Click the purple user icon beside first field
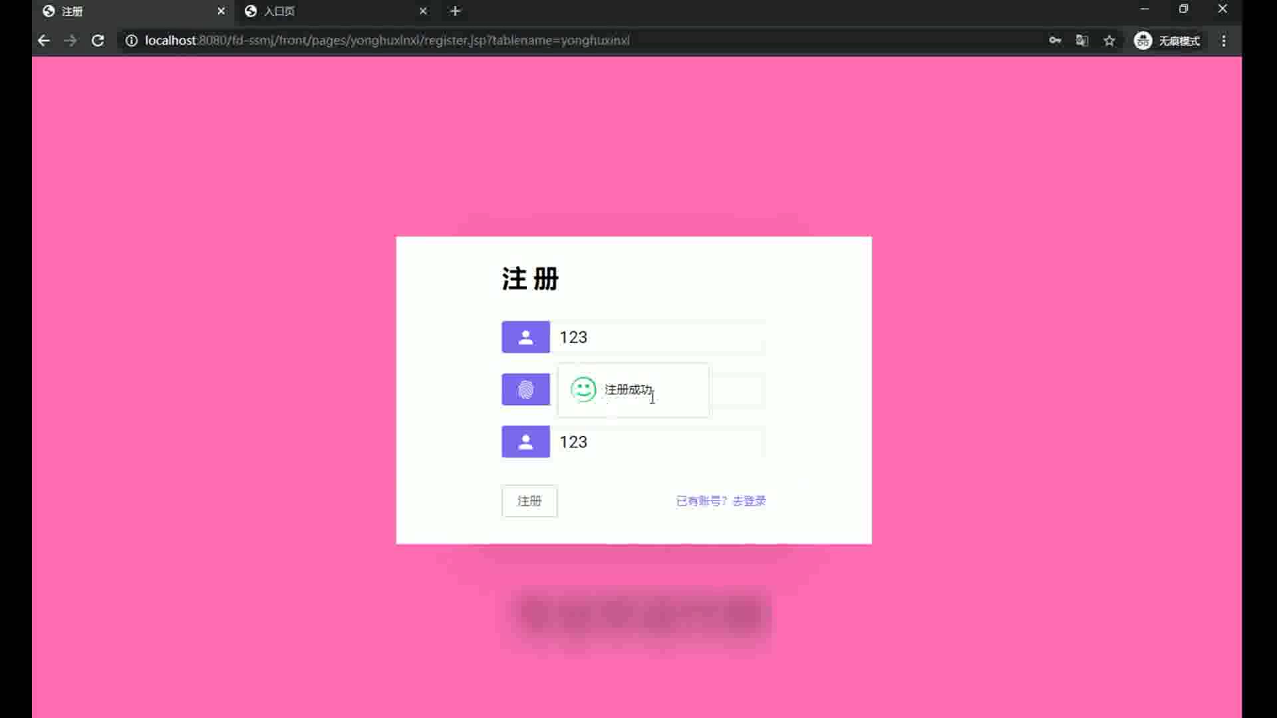This screenshot has height=718, width=1277. [x=525, y=337]
